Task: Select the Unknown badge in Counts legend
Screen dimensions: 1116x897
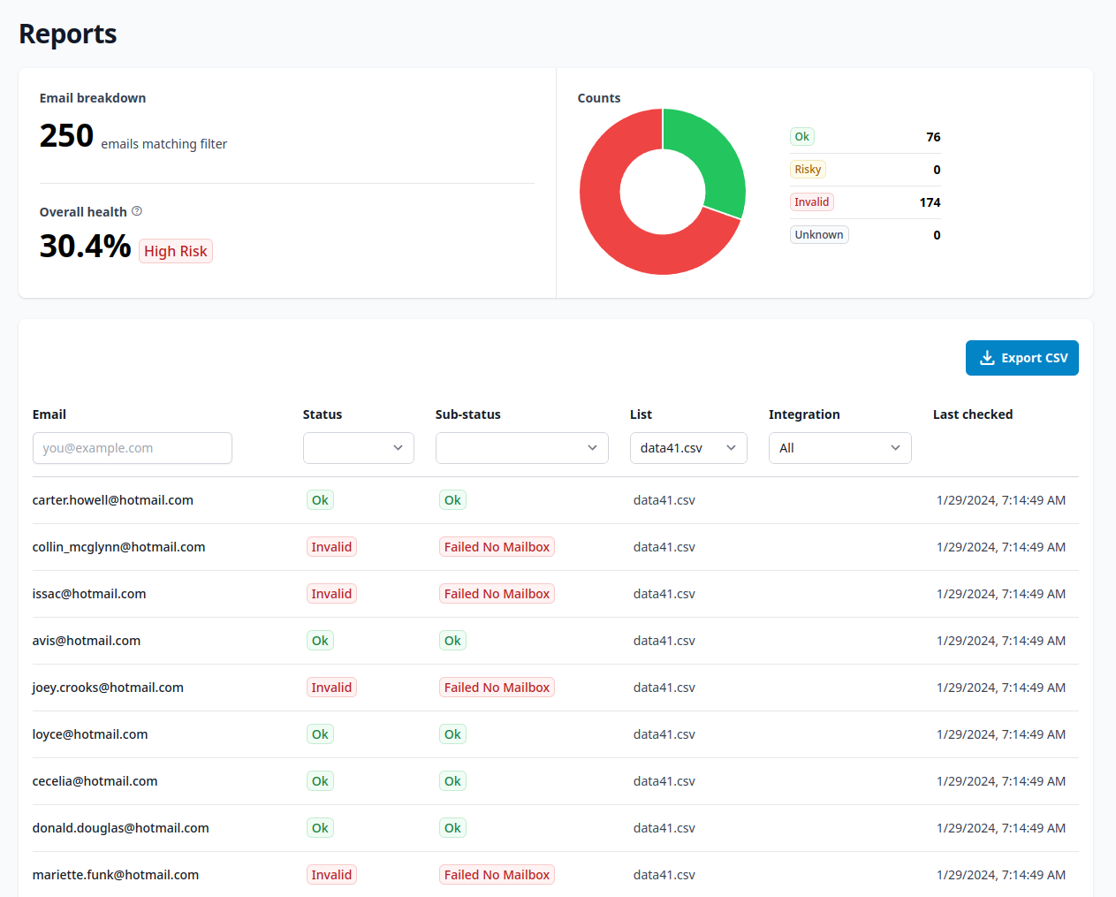Action: pos(818,235)
